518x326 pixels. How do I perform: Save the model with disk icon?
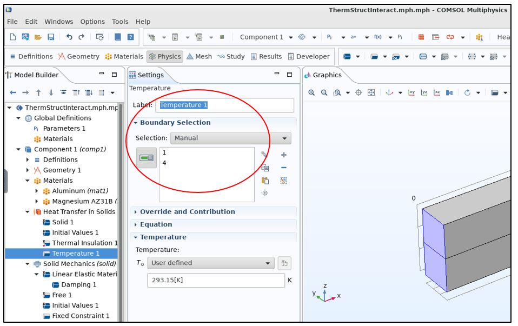tap(51, 37)
